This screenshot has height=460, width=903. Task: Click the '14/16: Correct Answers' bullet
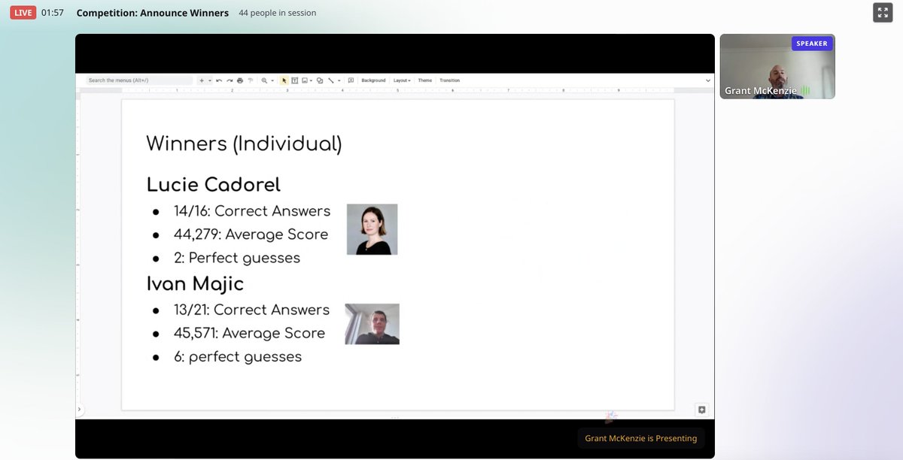[252, 211]
